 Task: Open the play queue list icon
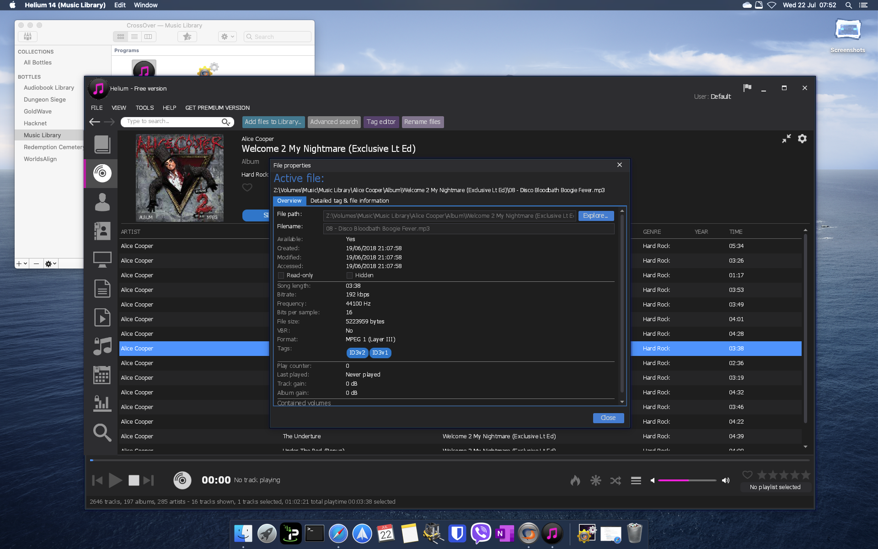(636, 480)
